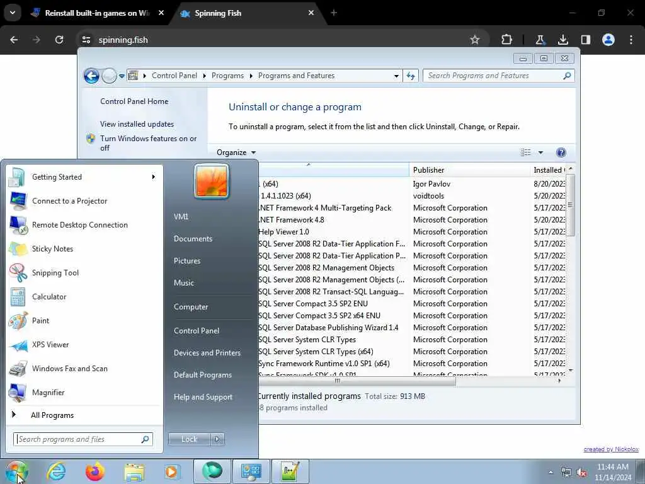
Task: Open browser extensions puzzle icon
Action: click(x=507, y=40)
